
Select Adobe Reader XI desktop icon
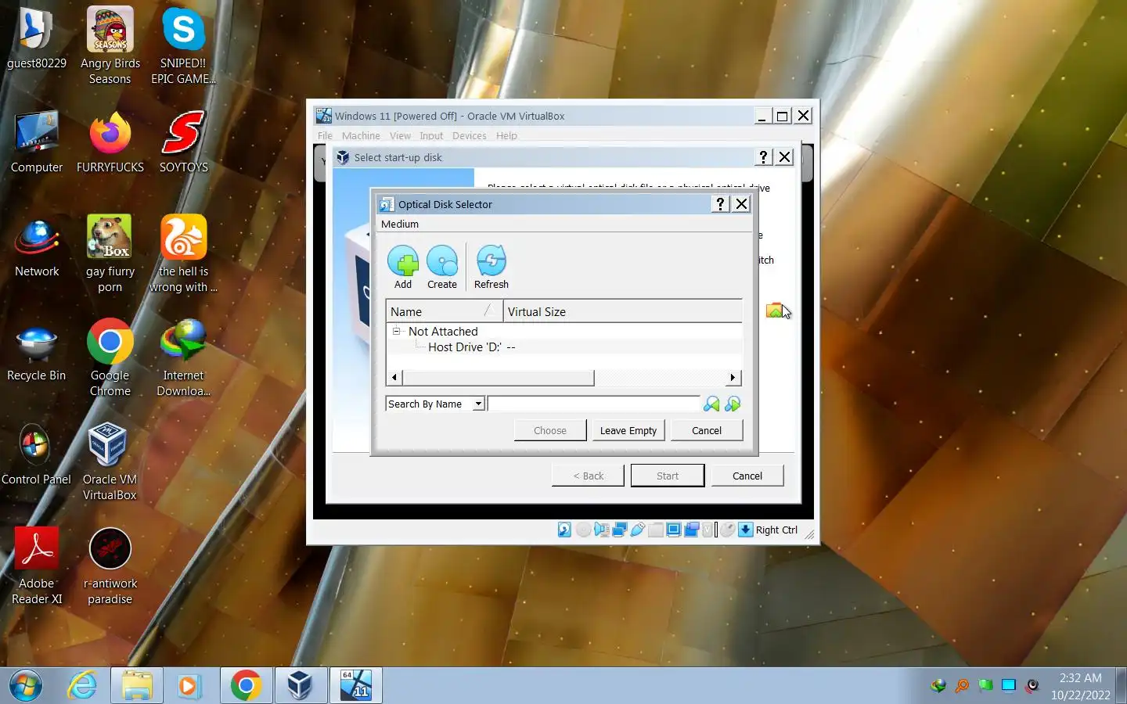(37, 566)
